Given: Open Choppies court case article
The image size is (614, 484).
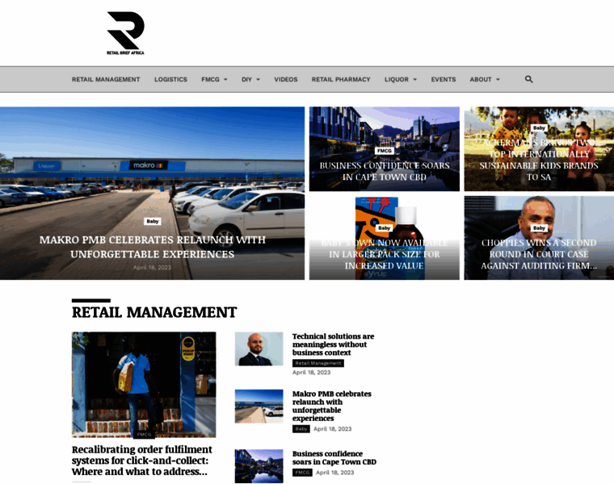Looking at the screenshot, I should point(539,253).
